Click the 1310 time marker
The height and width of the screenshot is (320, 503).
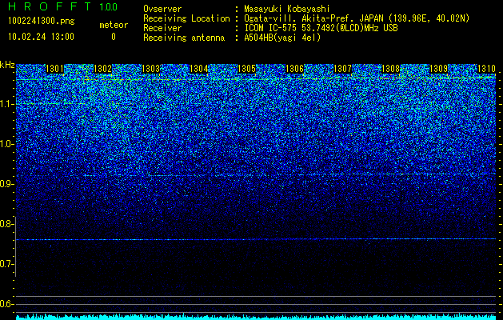click(x=487, y=69)
